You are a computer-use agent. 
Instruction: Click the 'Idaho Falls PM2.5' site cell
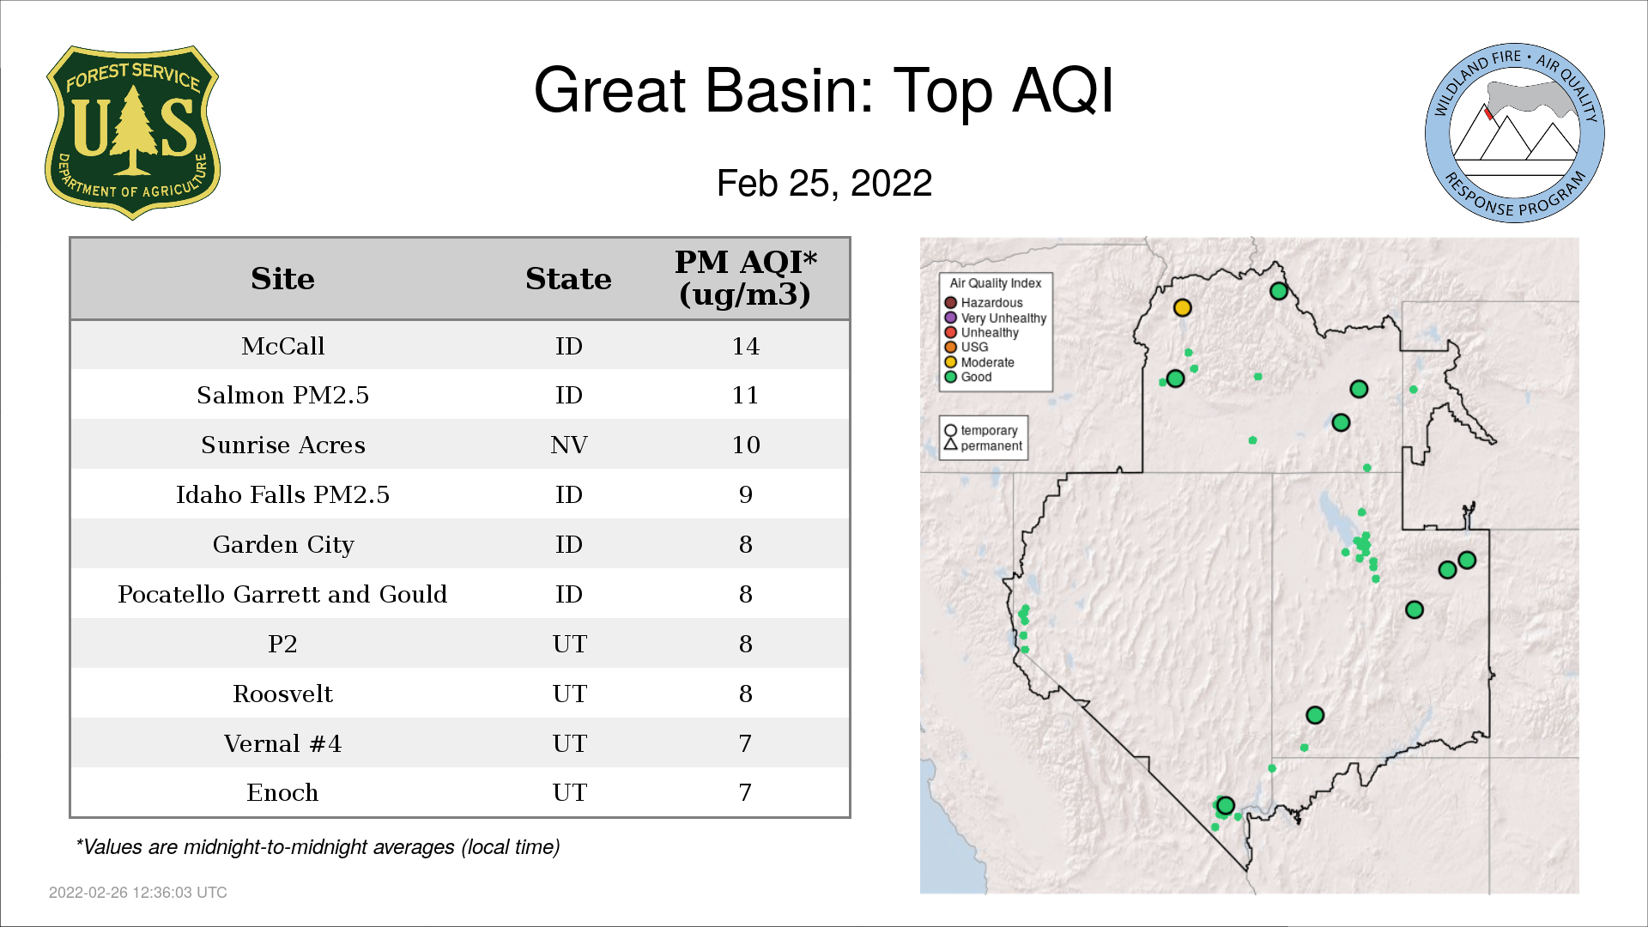[x=282, y=494]
